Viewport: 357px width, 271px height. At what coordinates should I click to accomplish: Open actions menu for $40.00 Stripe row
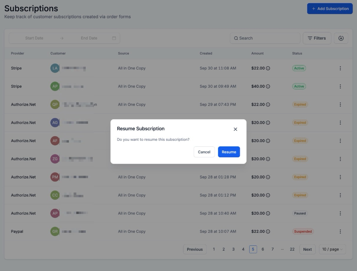click(x=340, y=86)
